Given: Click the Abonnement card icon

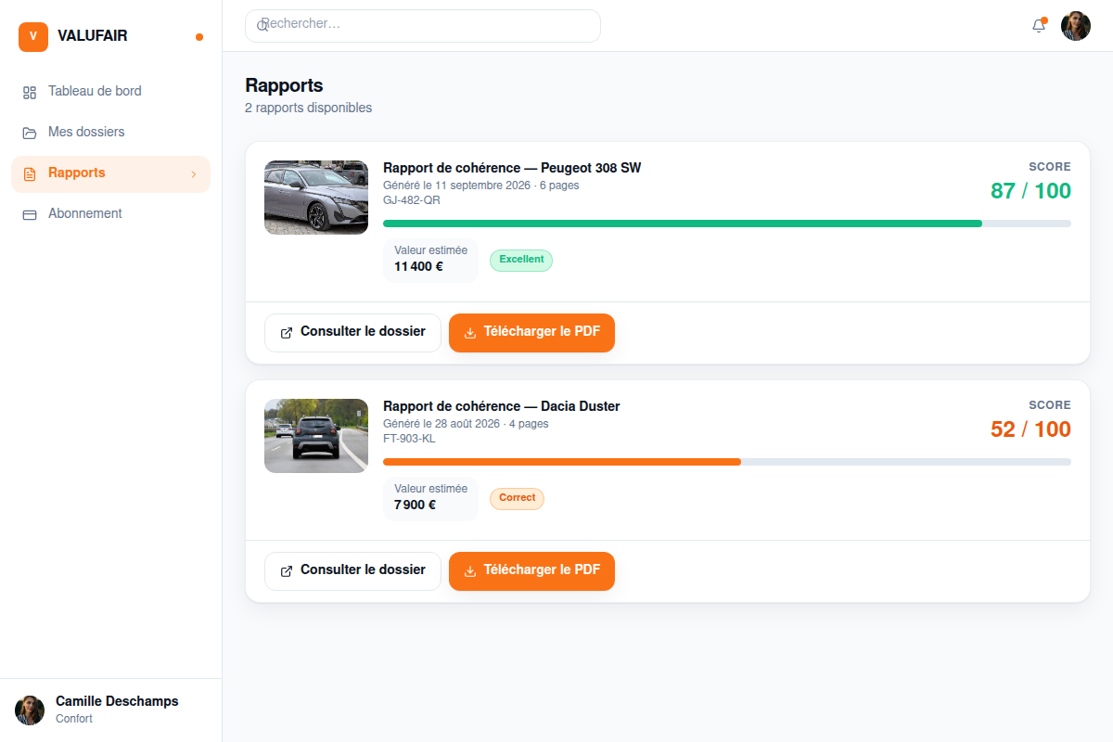Looking at the screenshot, I should (30, 214).
